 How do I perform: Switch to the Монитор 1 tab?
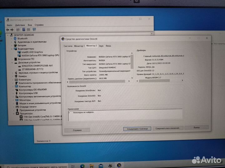click(x=79, y=46)
